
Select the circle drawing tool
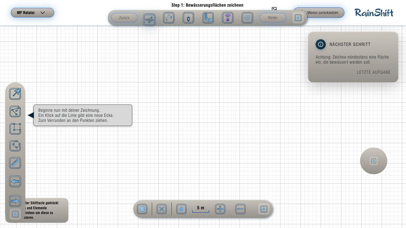[15, 146]
